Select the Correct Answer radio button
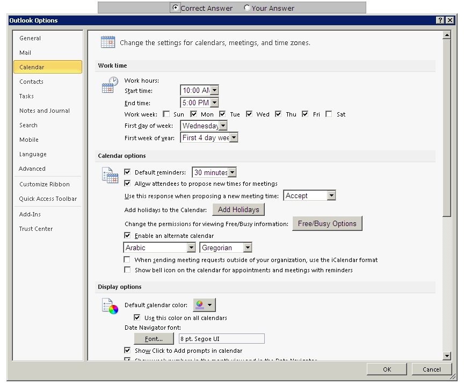The height and width of the screenshot is (385, 464). (176, 8)
